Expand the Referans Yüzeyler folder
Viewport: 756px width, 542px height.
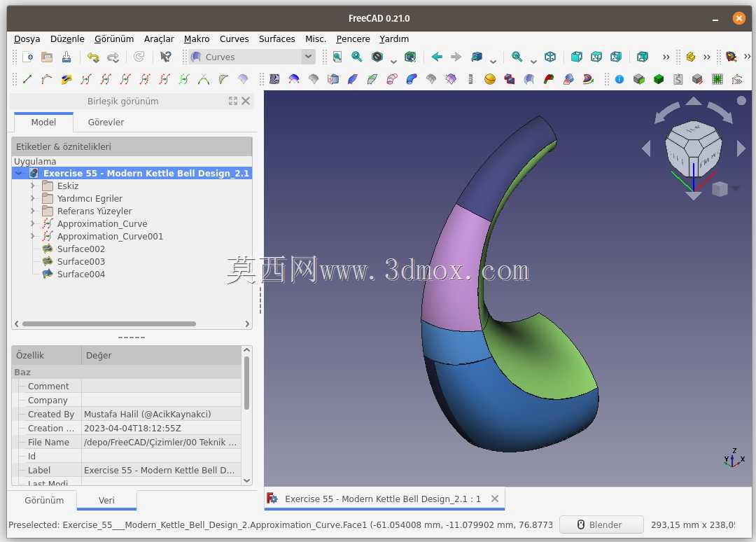[x=33, y=211]
